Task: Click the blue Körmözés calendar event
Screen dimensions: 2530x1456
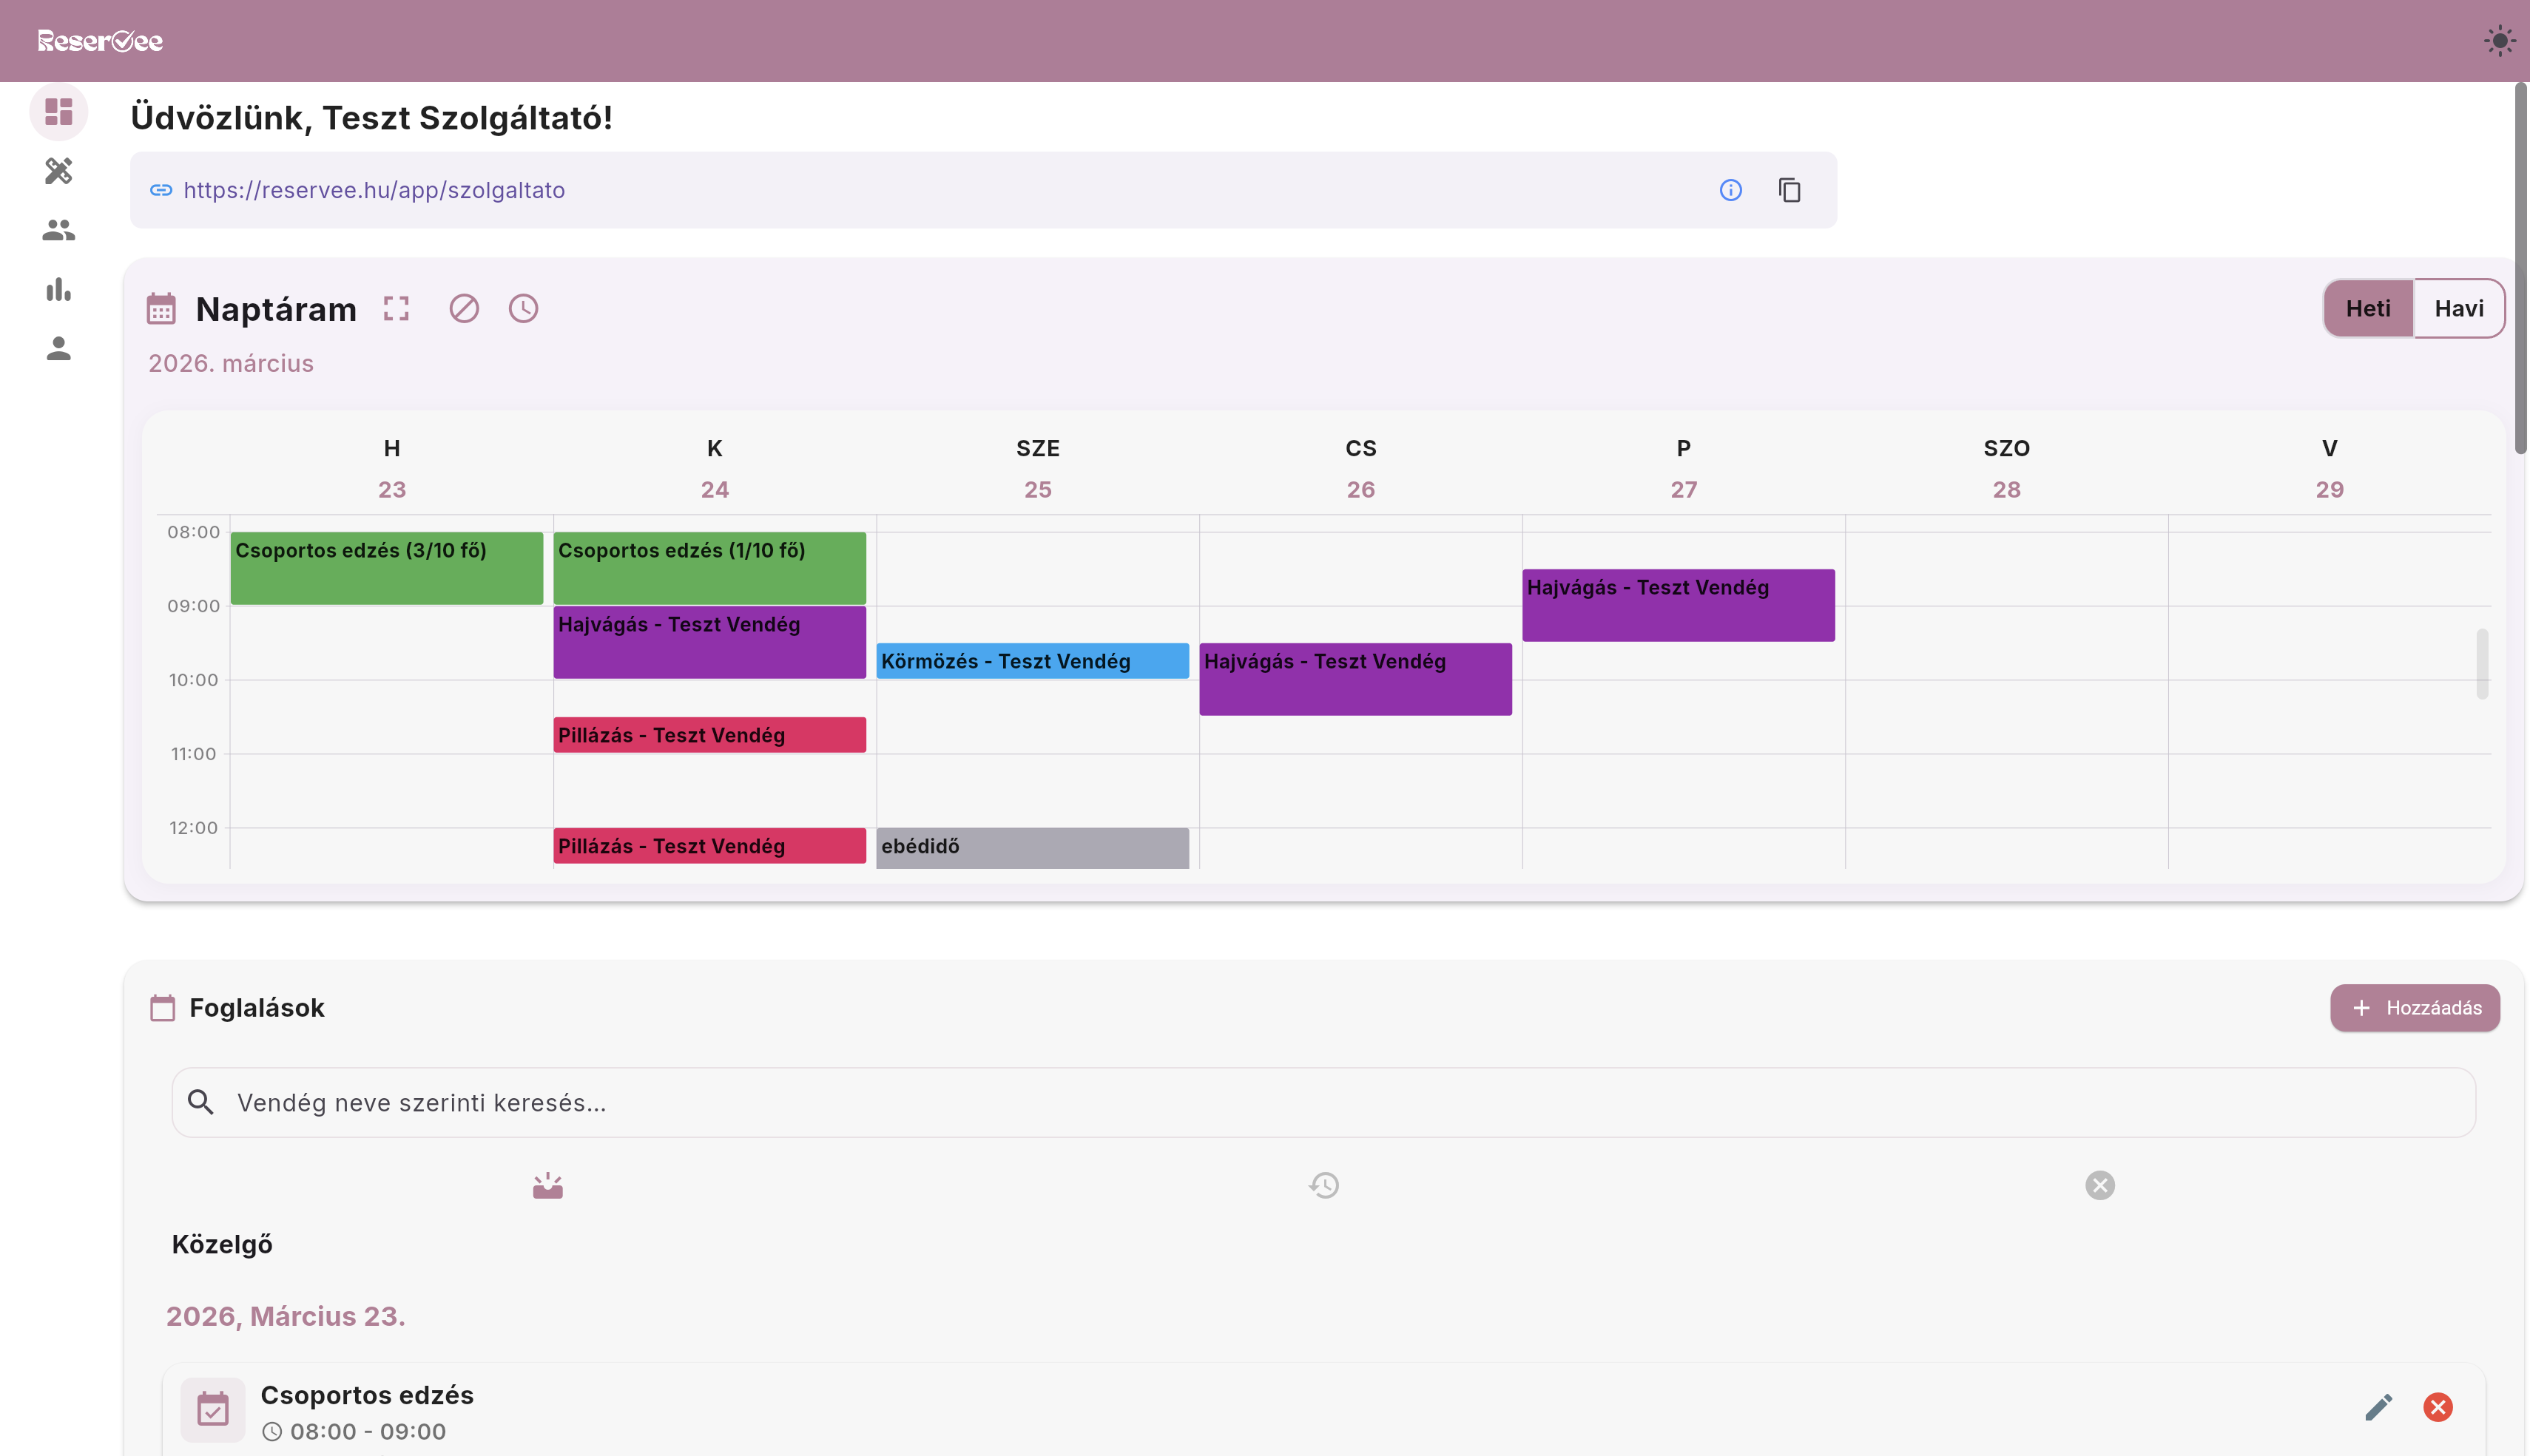Action: [1031, 662]
